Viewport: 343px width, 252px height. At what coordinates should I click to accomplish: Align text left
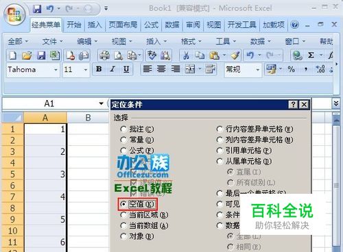(x=147, y=69)
